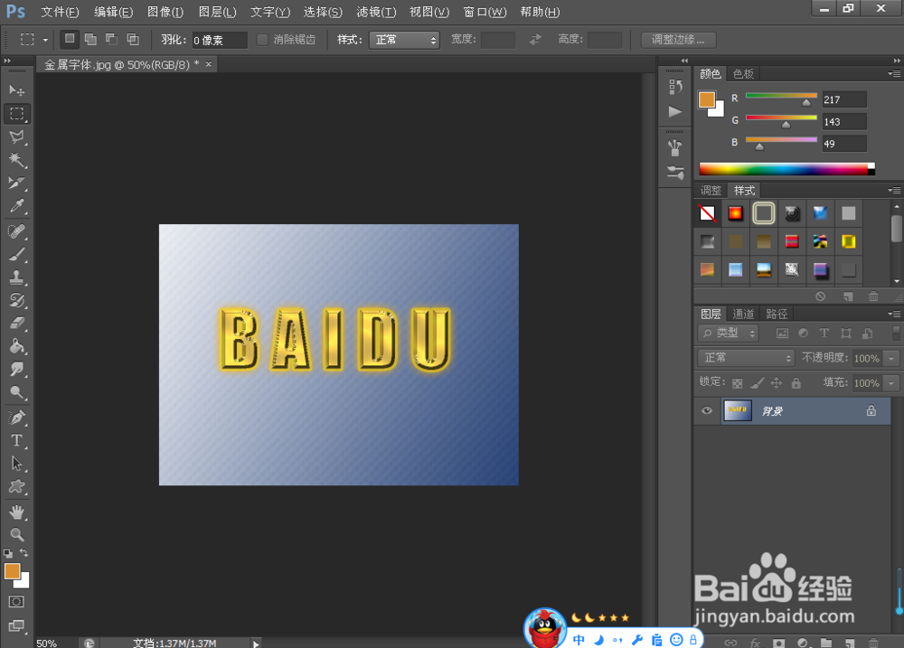
Task: Open the Opacity value dropdown arrow
Action: [x=892, y=358]
